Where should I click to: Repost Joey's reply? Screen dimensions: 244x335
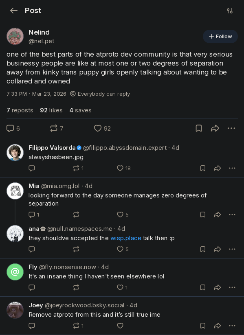click(x=78, y=326)
